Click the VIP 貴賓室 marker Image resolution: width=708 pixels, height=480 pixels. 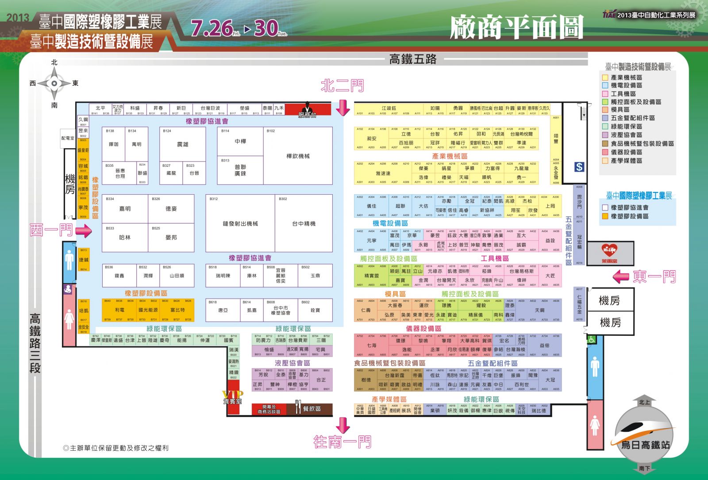(232, 397)
